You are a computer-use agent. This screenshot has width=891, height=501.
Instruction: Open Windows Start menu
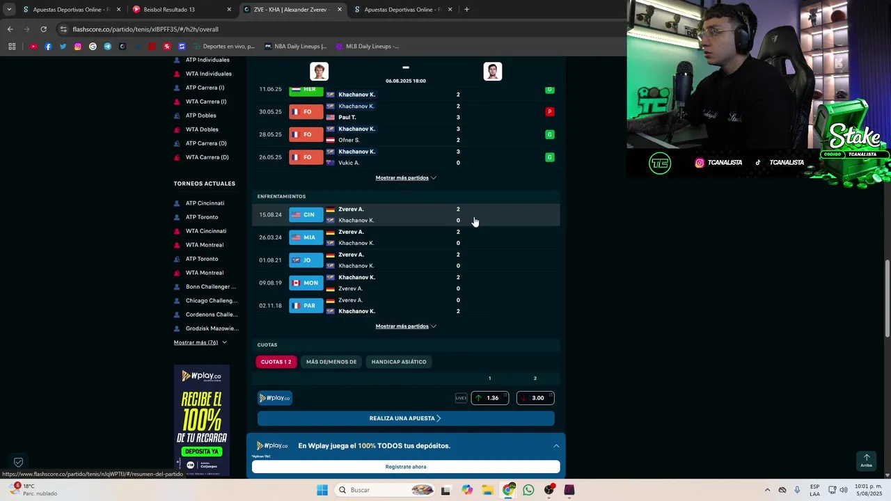click(x=322, y=490)
